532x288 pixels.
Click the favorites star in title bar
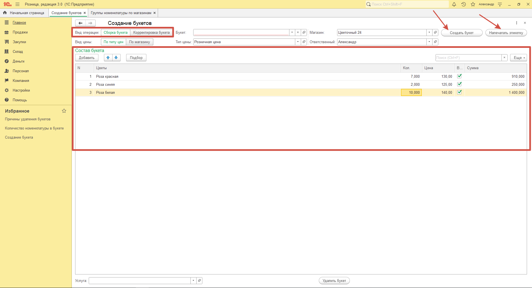tap(473, 4)
